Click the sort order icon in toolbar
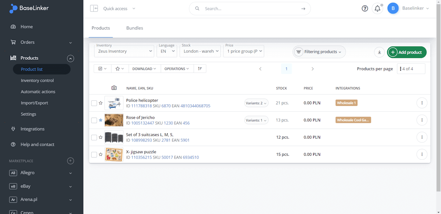 [x=200, y=69]
